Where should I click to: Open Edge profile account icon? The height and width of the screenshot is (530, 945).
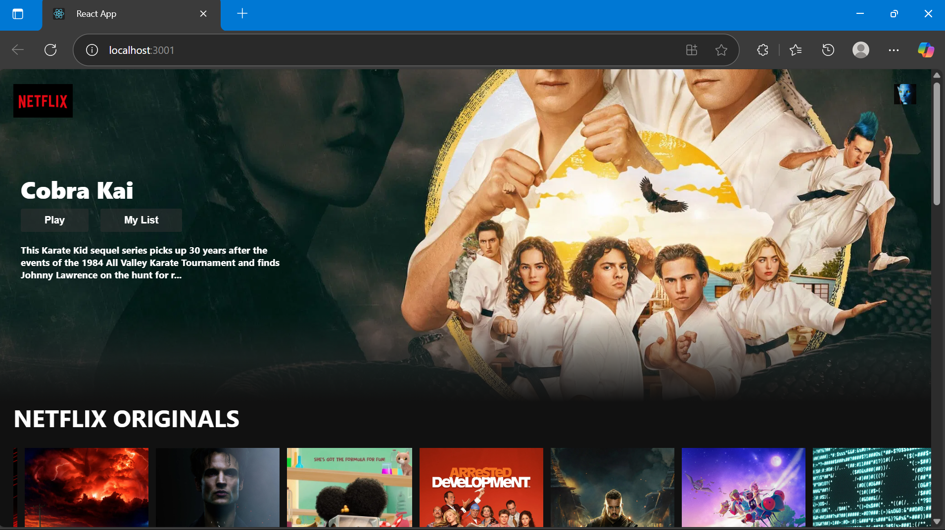(x=860, y=50)
